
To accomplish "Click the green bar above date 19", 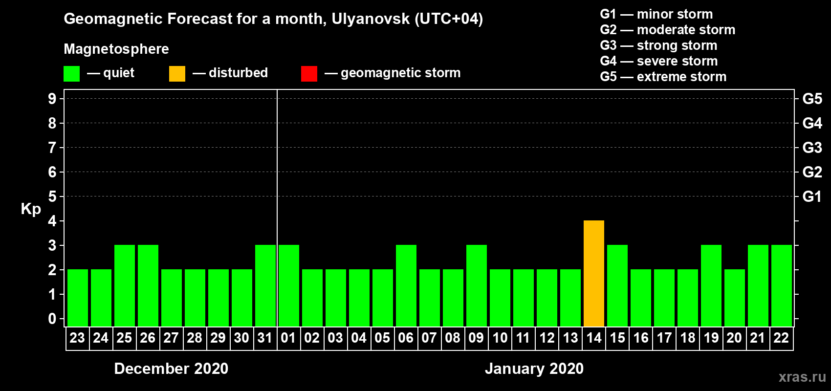I will [x=711, y=285].
